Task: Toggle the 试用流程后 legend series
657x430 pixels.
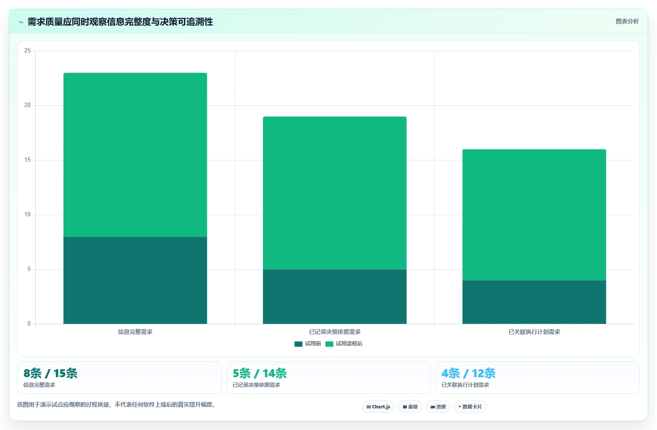Action: pyautogui.click(x=344, y=344)
